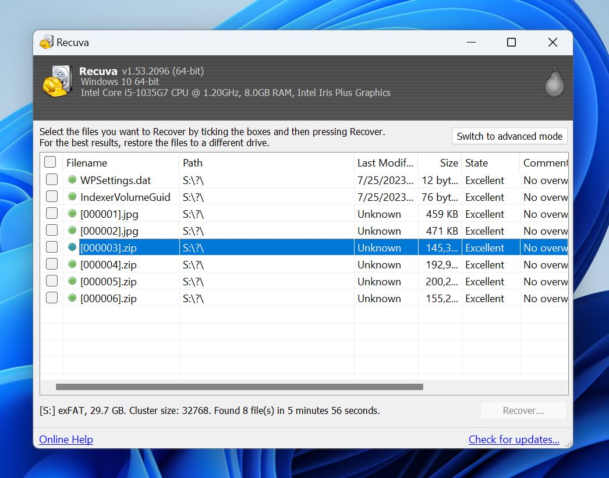Tick the checkbox for IndexerVolumeGuid
The image size is (609, 478).
52,196
